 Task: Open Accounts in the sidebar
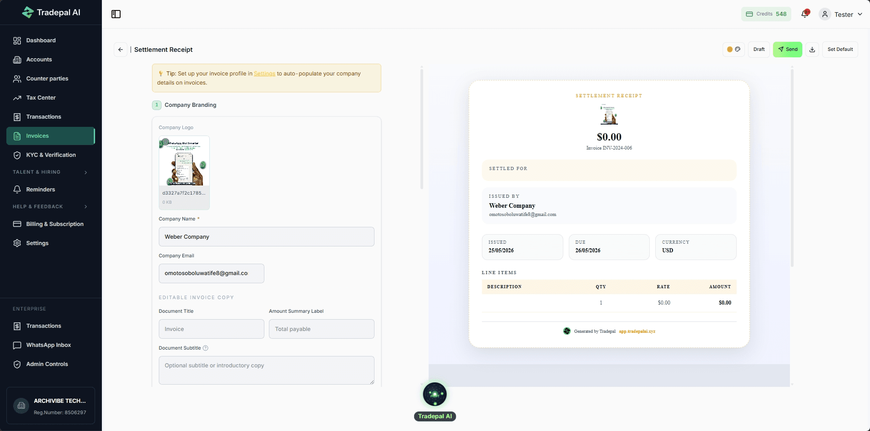point(51,60)
